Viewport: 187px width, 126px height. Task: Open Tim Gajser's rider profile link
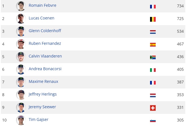click(38, 120)
